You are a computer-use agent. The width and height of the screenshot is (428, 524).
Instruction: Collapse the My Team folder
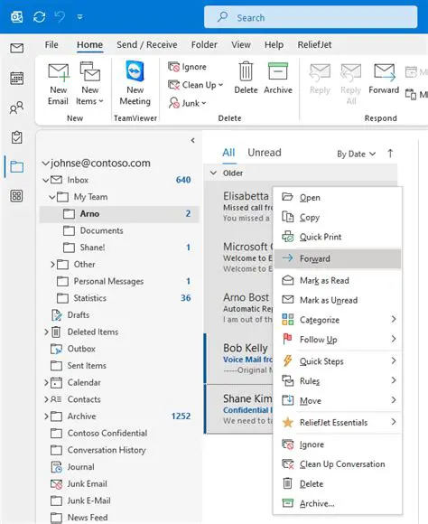click(x=52, y=197)
